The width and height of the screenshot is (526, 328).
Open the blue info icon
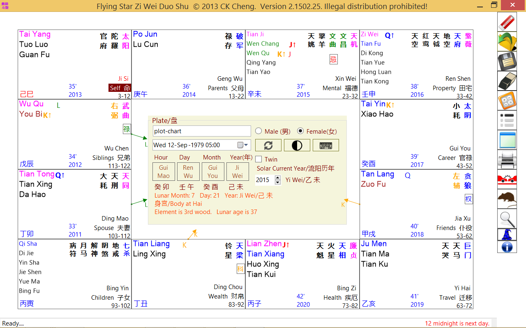click(x=507, y=247)
